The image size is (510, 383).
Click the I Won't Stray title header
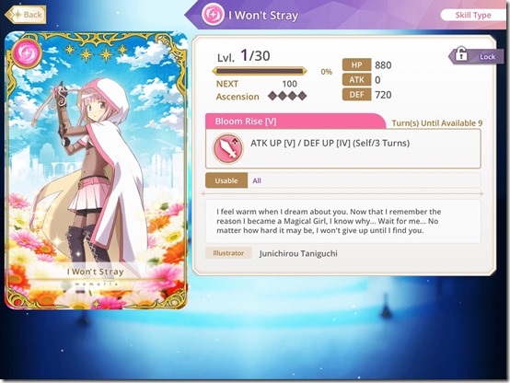click(263, 16)
